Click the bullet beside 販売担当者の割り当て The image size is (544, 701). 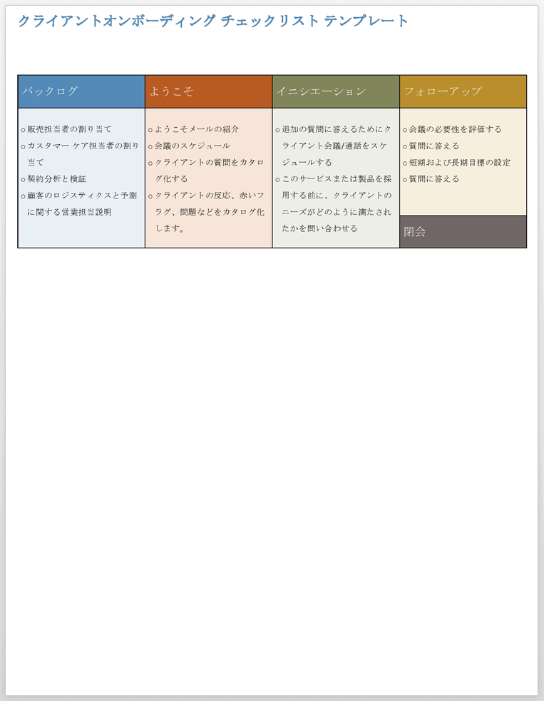click(x=23, y=130)
